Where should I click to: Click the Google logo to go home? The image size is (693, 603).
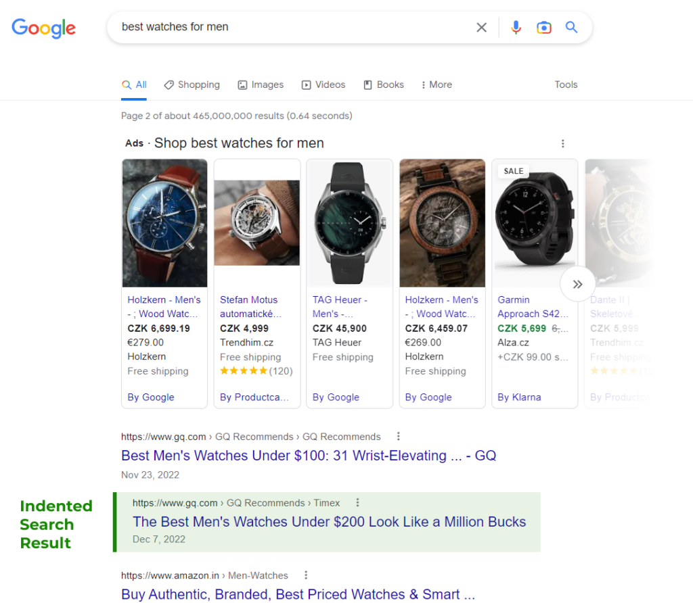pyautogui.click(x=43, y=28)
